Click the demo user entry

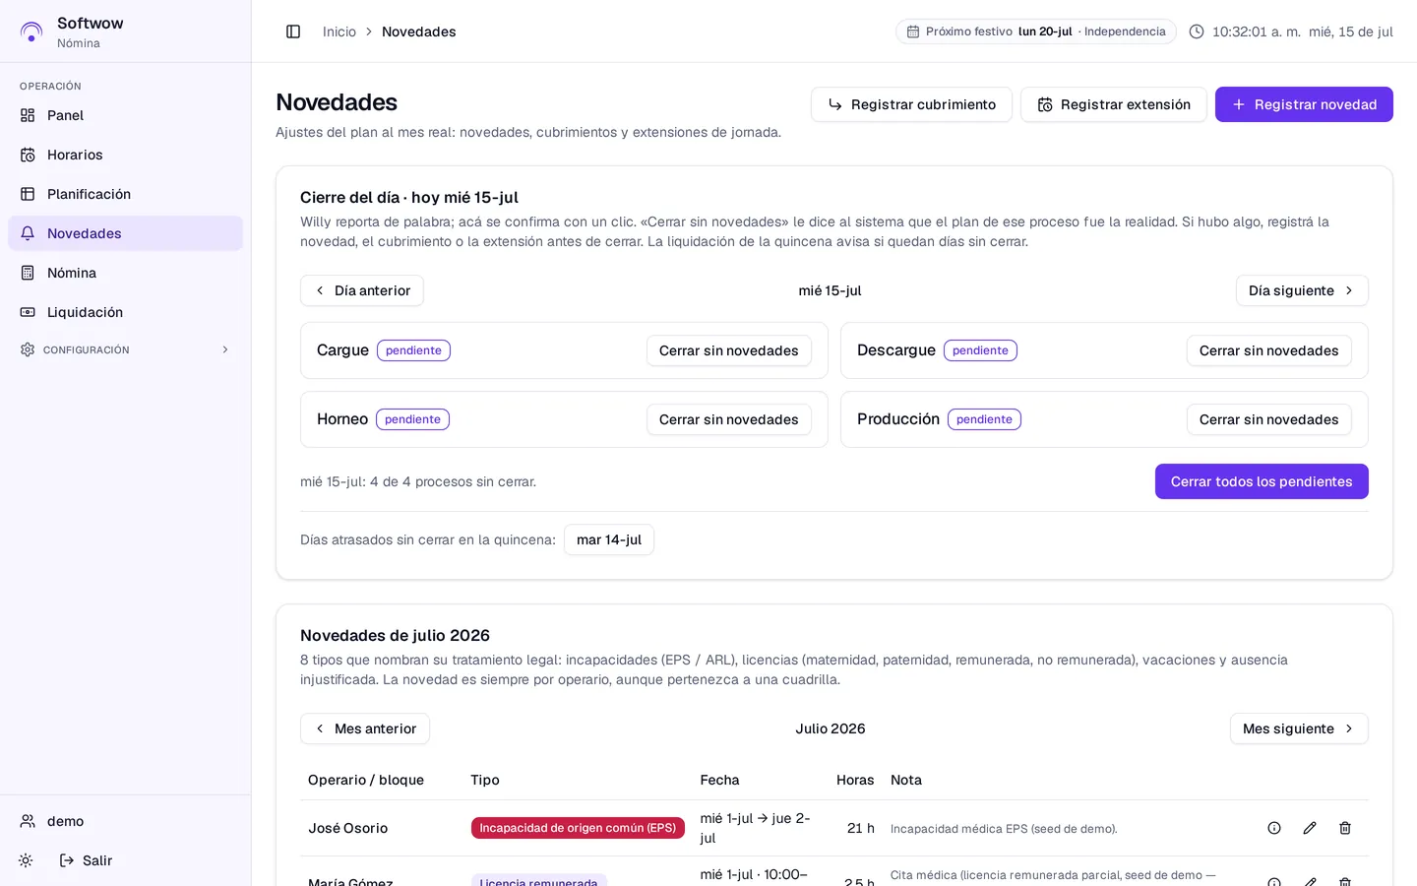[125, 821]
